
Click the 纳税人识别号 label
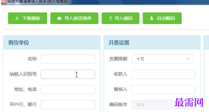[x=23, y=74]
